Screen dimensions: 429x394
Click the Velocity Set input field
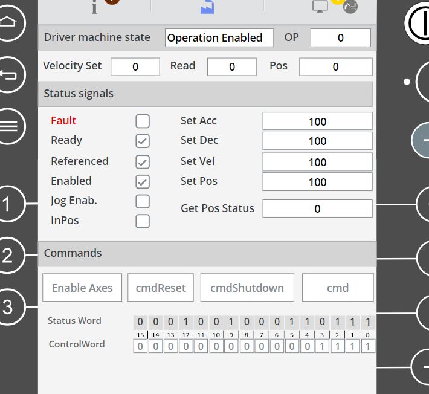(135, 67)
